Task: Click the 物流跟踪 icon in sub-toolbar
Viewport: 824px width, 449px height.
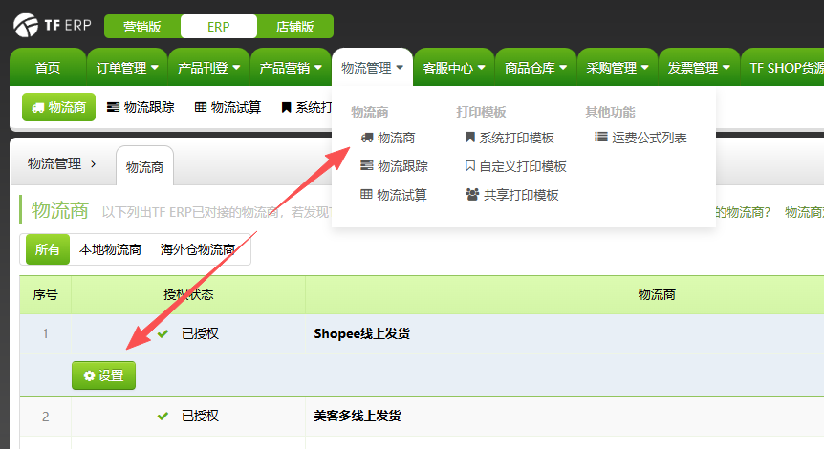Action: pos(113,107)
